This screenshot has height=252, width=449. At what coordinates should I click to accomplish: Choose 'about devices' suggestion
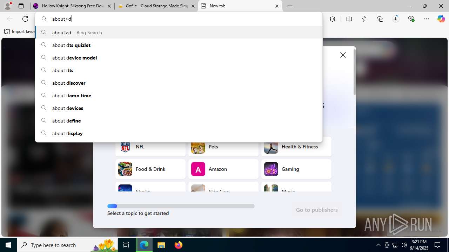tap(179, 108)
